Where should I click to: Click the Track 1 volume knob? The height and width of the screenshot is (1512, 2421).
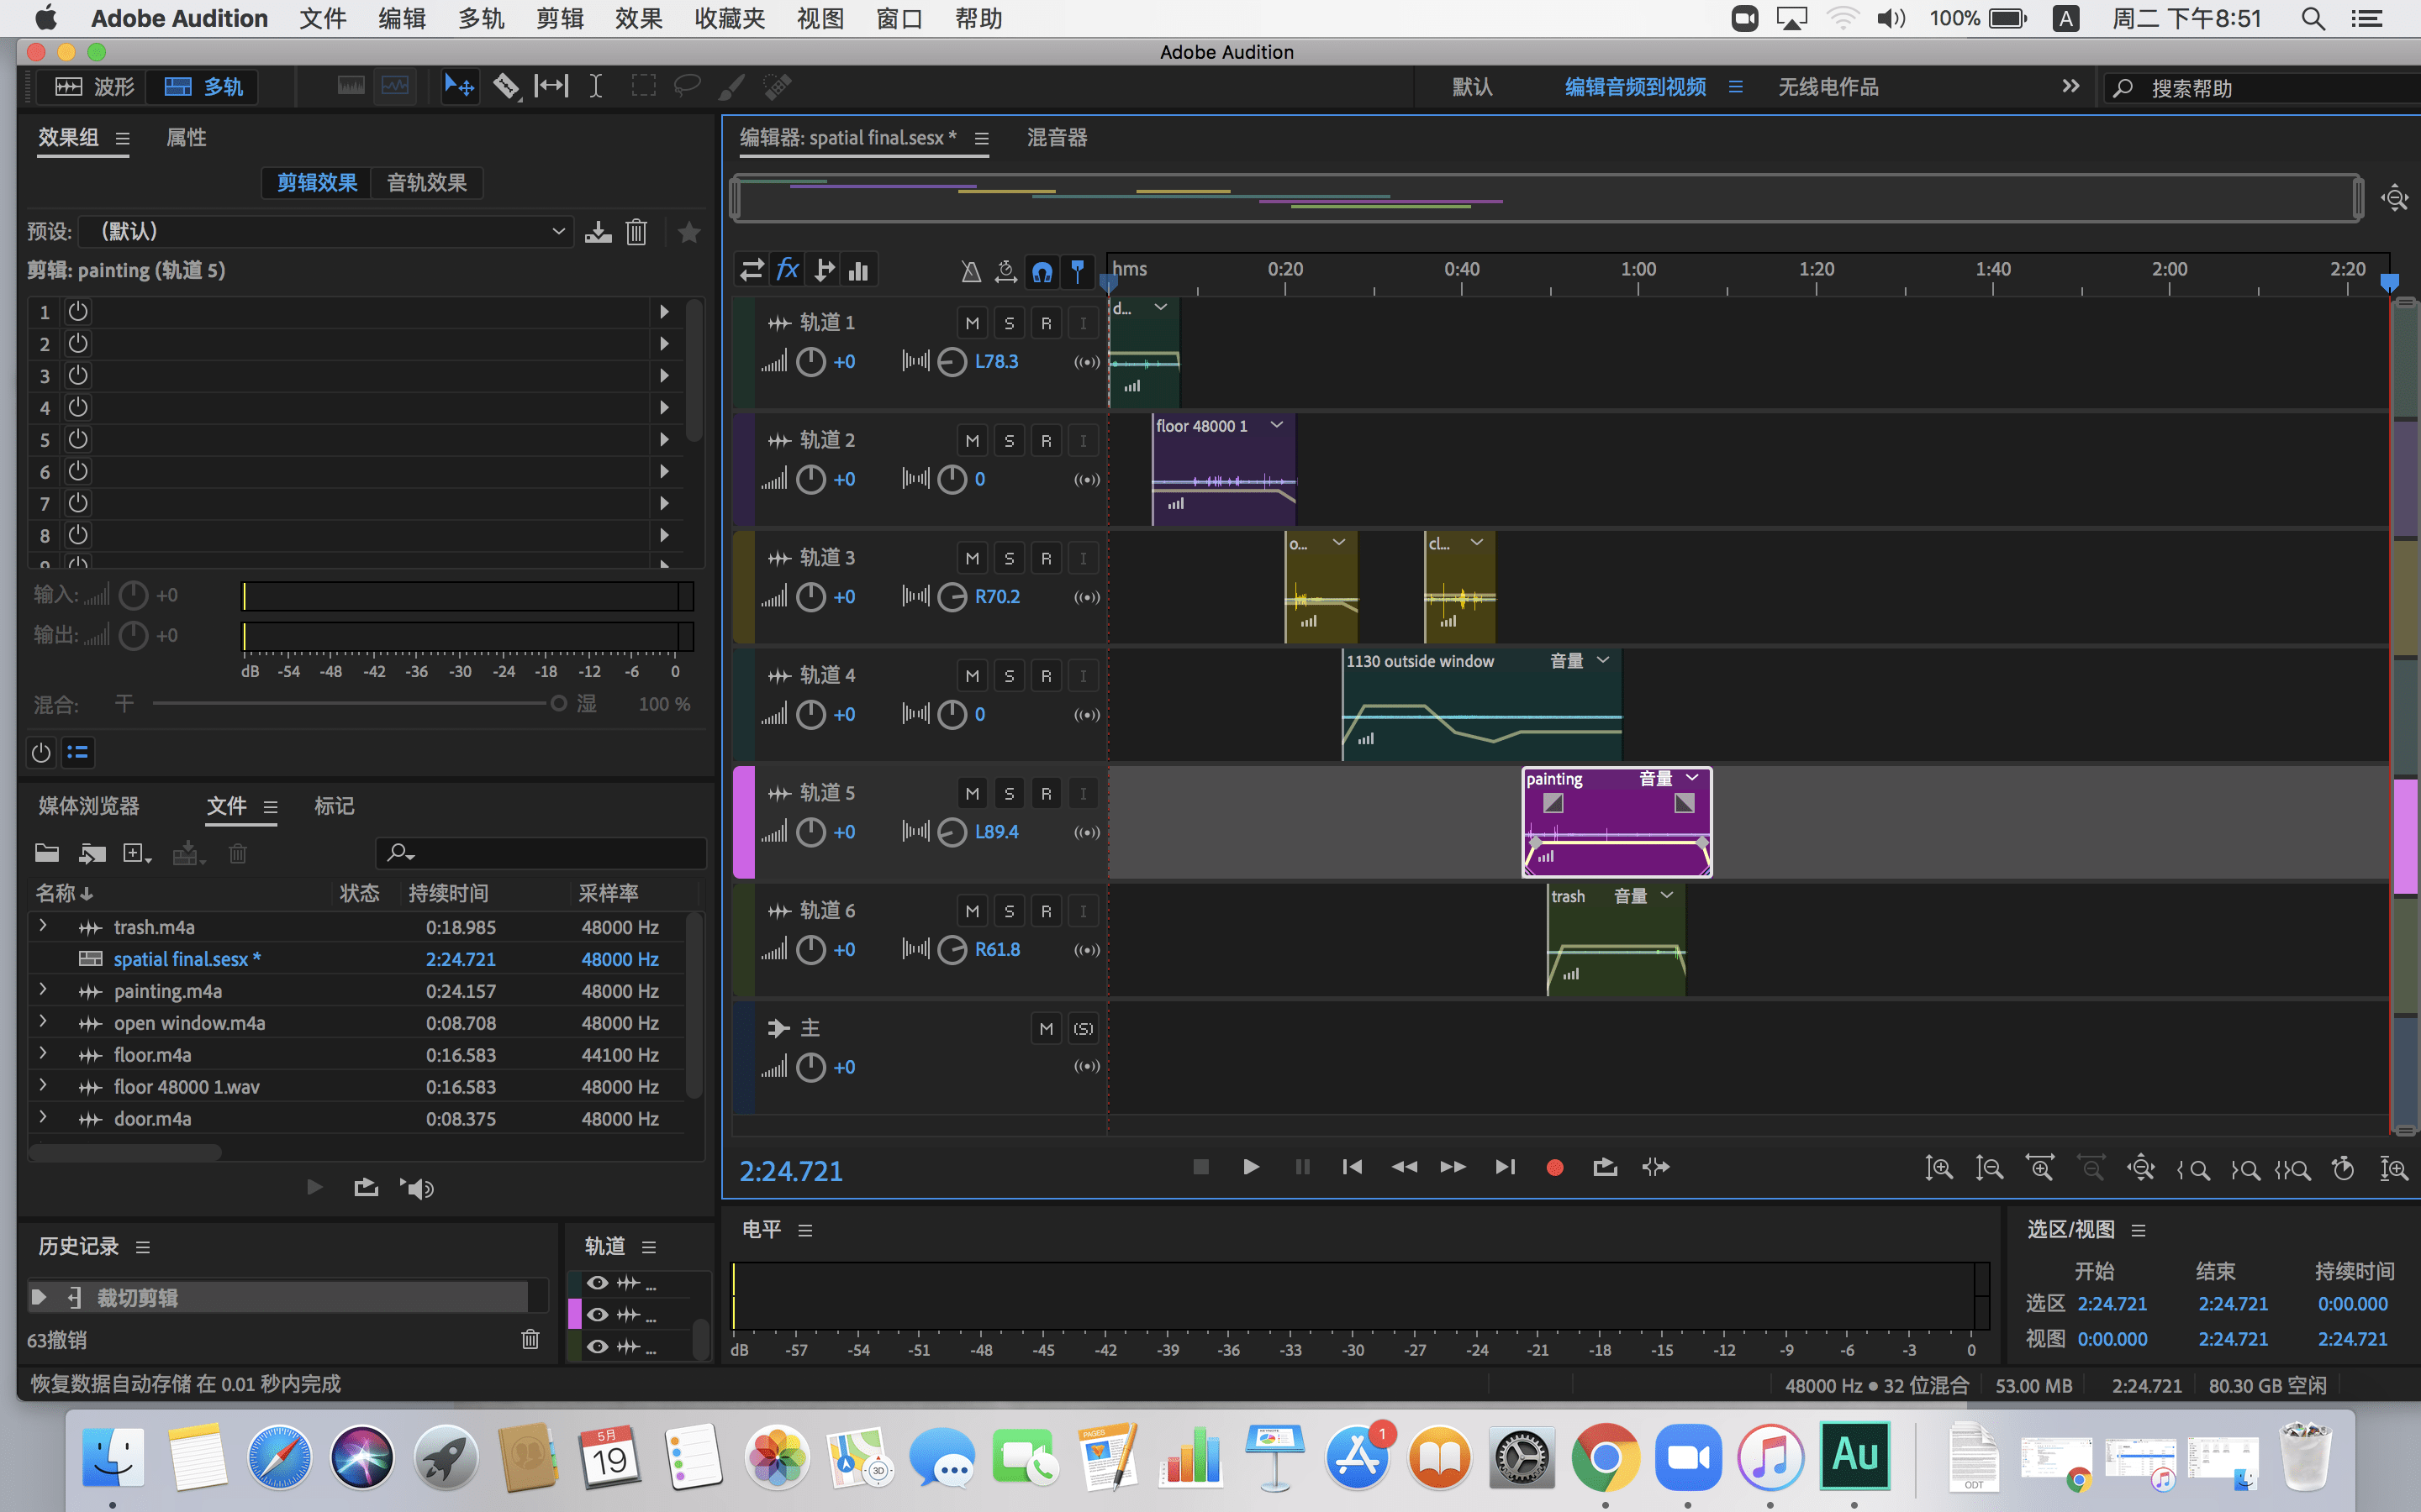point(810,362)
